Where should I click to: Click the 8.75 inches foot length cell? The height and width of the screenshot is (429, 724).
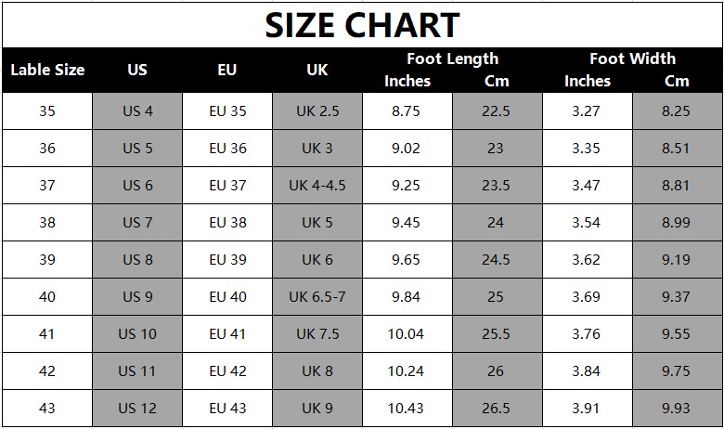407,111
